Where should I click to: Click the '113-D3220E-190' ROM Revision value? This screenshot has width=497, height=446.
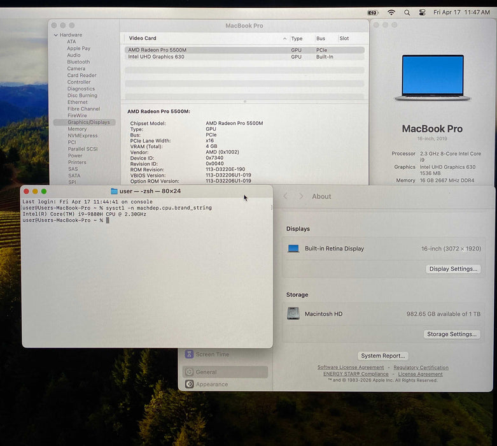point(225,169)
